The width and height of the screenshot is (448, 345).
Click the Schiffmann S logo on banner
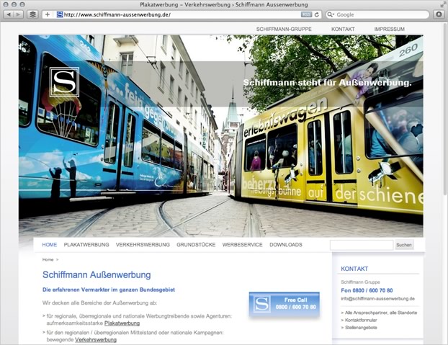tap(64, 82)
